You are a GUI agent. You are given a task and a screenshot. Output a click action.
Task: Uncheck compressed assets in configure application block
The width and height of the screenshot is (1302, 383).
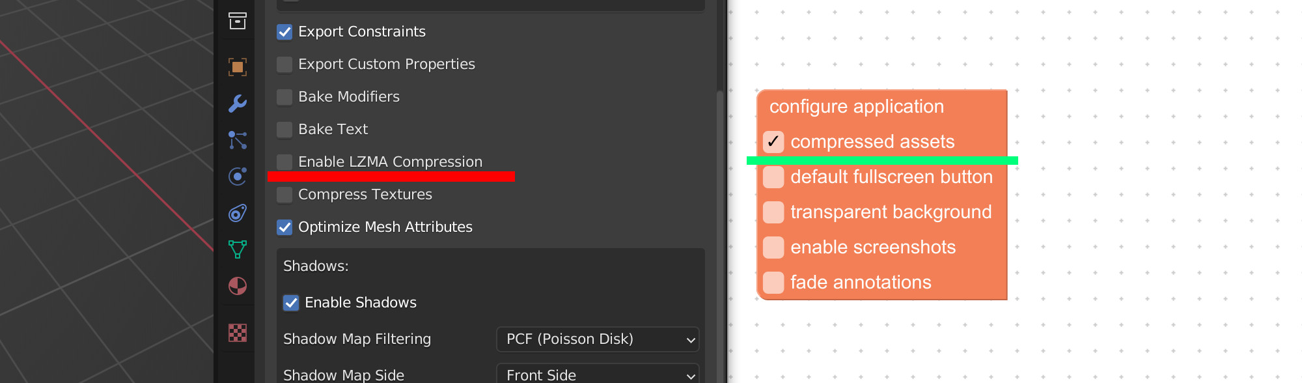[x=773, y=142]
